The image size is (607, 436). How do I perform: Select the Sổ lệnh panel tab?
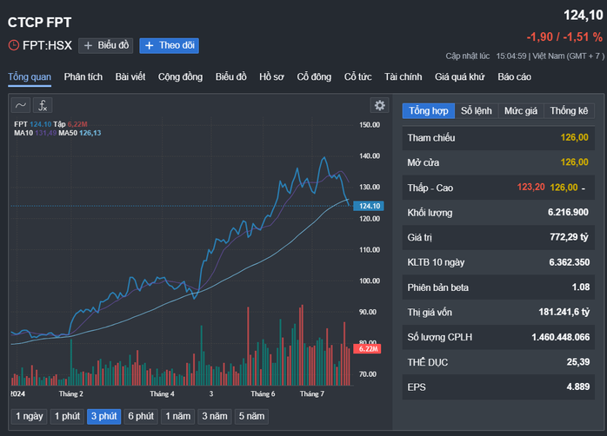(x=477, y=111)
